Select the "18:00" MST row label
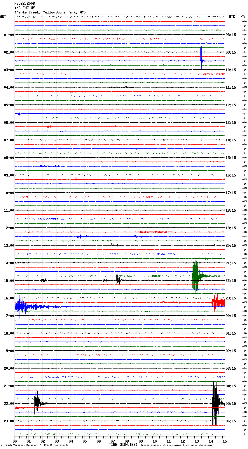Image resolution: width=248 pixels, height=449 pixels. (9, 333)
